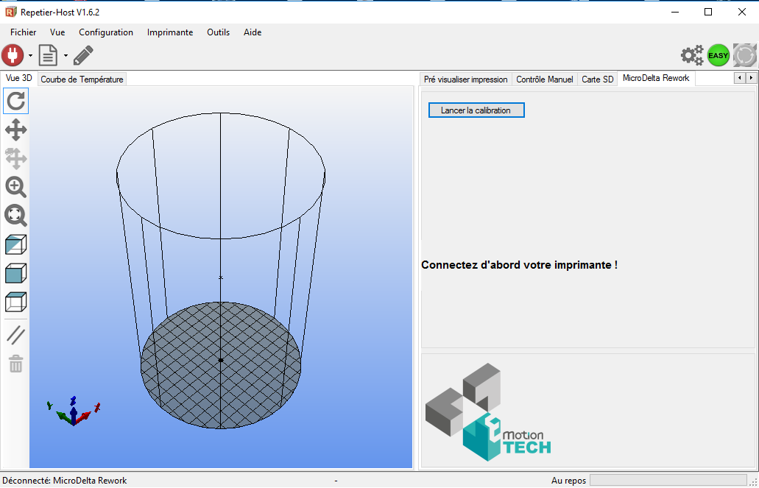Click the Load file document icon

(48, 56)
